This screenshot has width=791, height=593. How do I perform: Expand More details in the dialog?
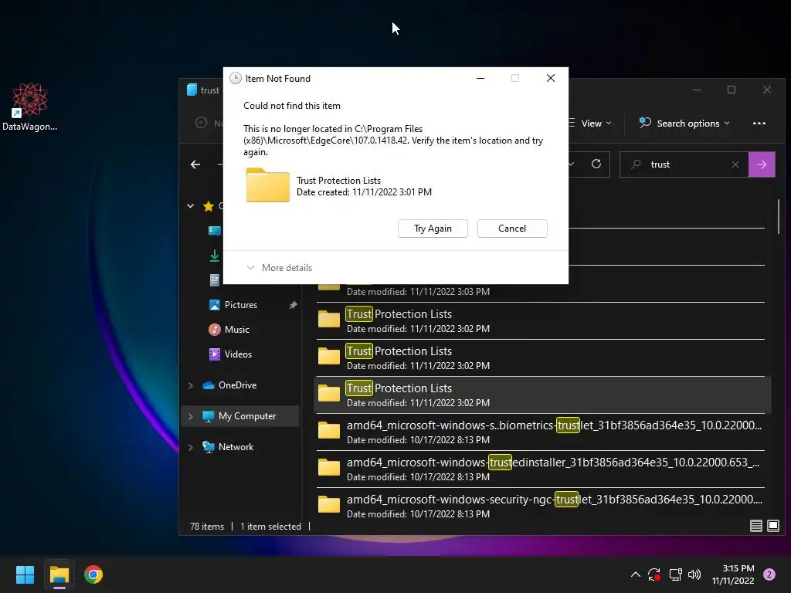[x=279, y=268]
